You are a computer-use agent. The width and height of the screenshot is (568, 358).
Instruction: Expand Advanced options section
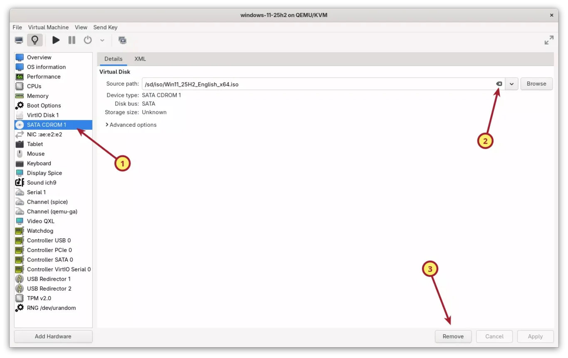point(131,125)
